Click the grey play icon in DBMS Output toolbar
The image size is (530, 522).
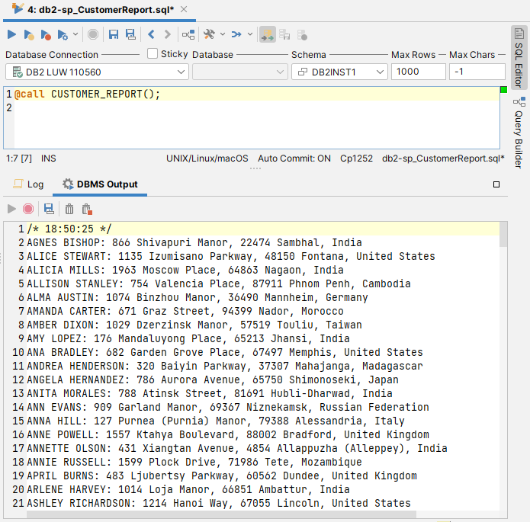pyautogui.click(x=11, y=209)
